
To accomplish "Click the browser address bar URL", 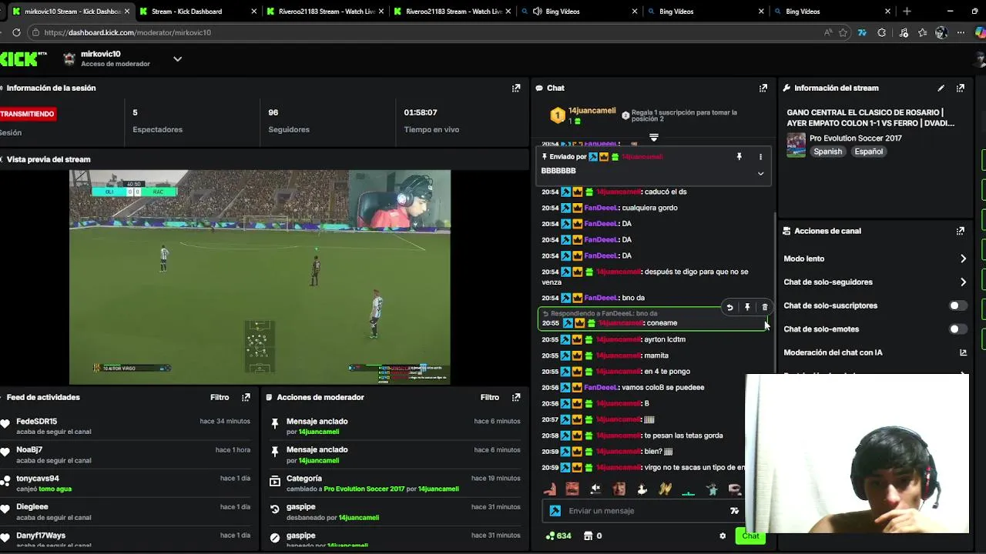I will coord(127,32).
